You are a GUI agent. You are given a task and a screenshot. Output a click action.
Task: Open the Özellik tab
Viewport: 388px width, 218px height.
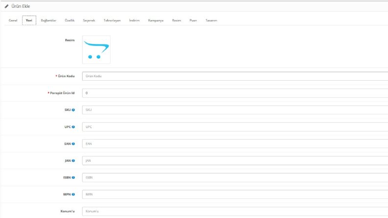[69, 21]
